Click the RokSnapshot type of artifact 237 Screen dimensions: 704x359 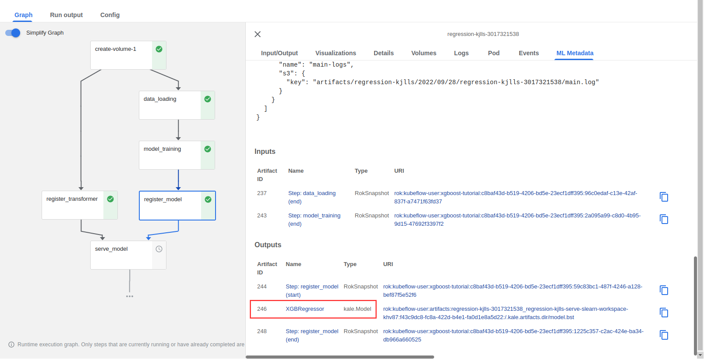(371, 193)
